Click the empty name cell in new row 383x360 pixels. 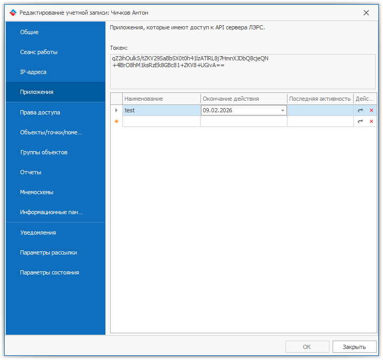pyautogui.click(x=161, y=121)
